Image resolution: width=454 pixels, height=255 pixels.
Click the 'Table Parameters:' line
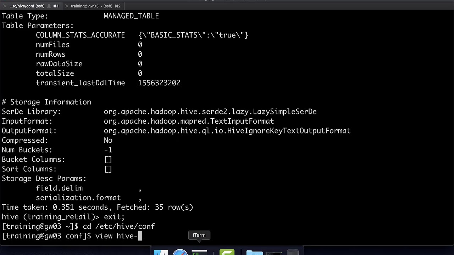coord(38,25)
